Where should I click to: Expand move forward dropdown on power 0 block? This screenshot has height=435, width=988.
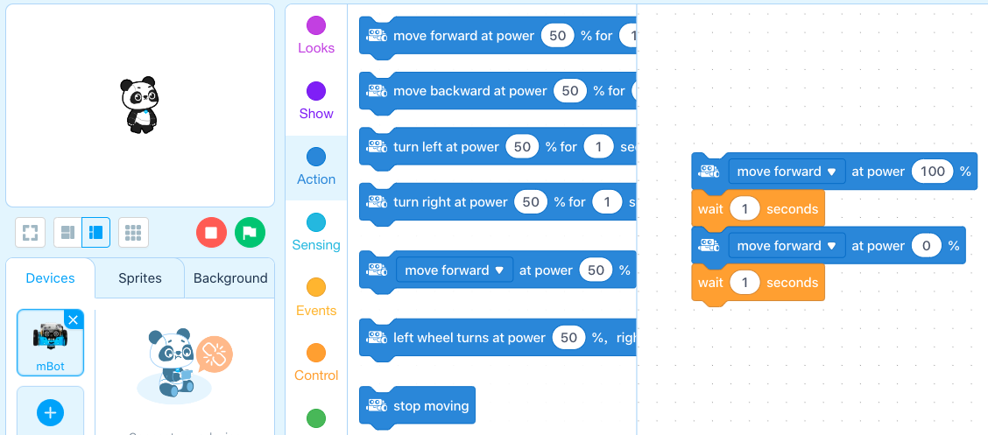pos(787,246)
